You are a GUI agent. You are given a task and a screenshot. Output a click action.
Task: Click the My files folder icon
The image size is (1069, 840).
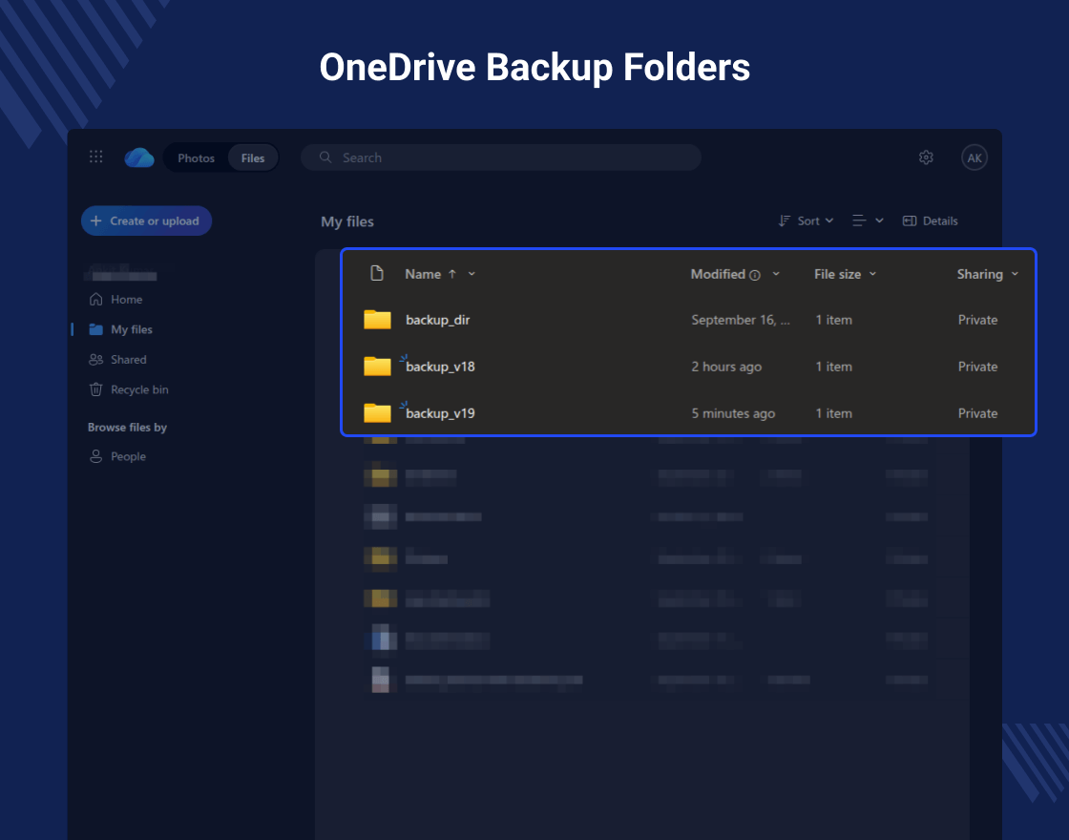(96, 329)
